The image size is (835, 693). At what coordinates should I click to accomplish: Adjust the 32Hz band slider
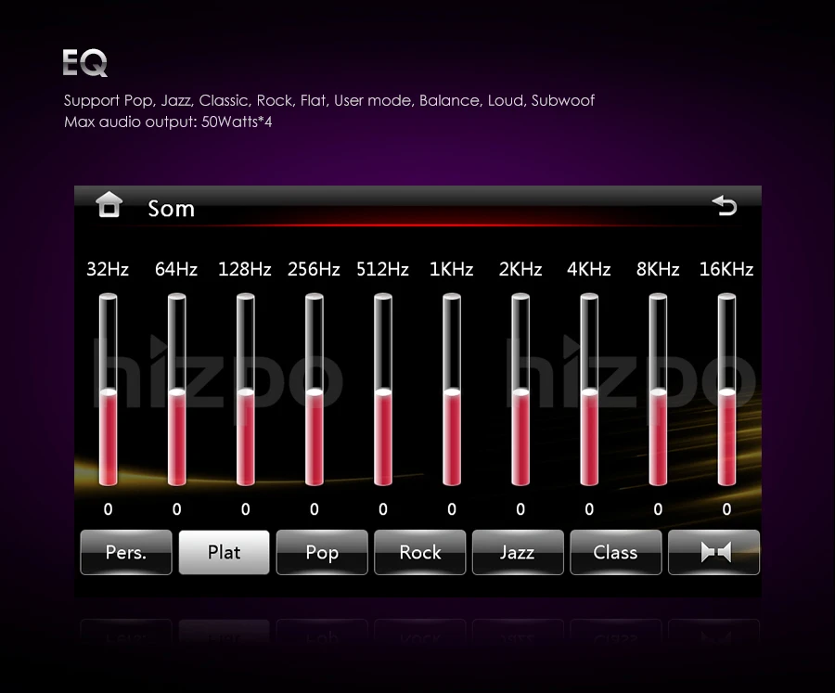(x=109, y=390)
